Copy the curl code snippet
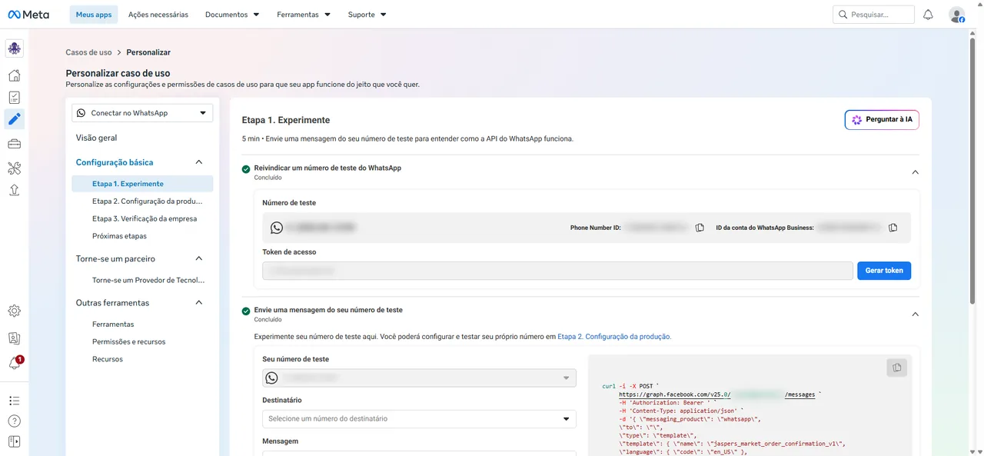 896,368
